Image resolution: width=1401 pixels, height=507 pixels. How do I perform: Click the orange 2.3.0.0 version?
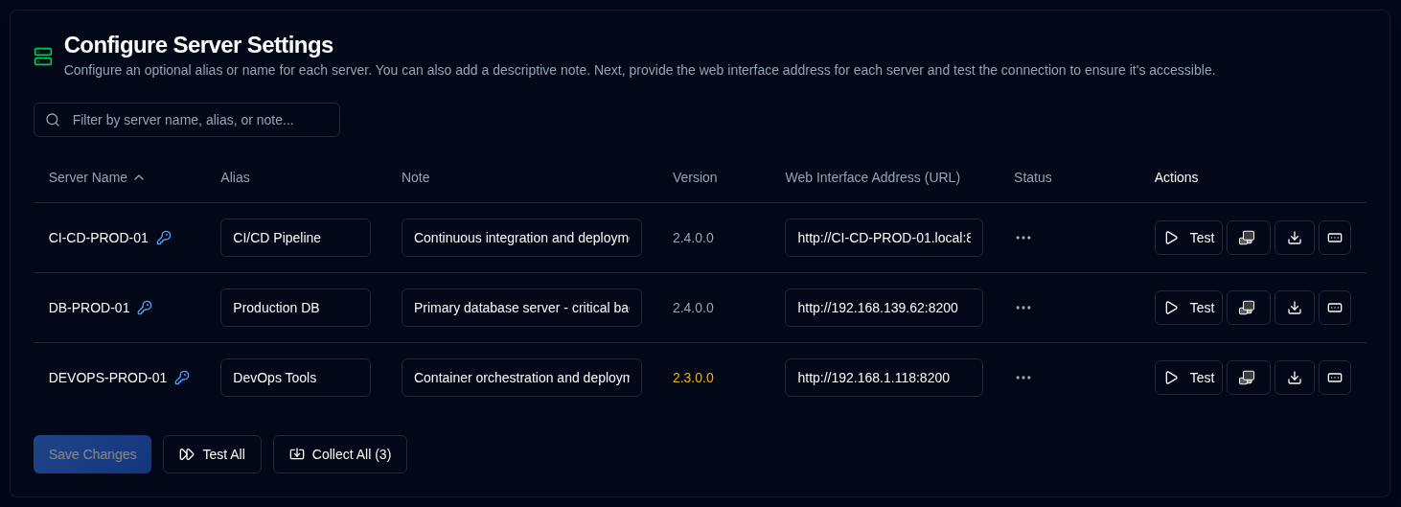click(693, 378)
